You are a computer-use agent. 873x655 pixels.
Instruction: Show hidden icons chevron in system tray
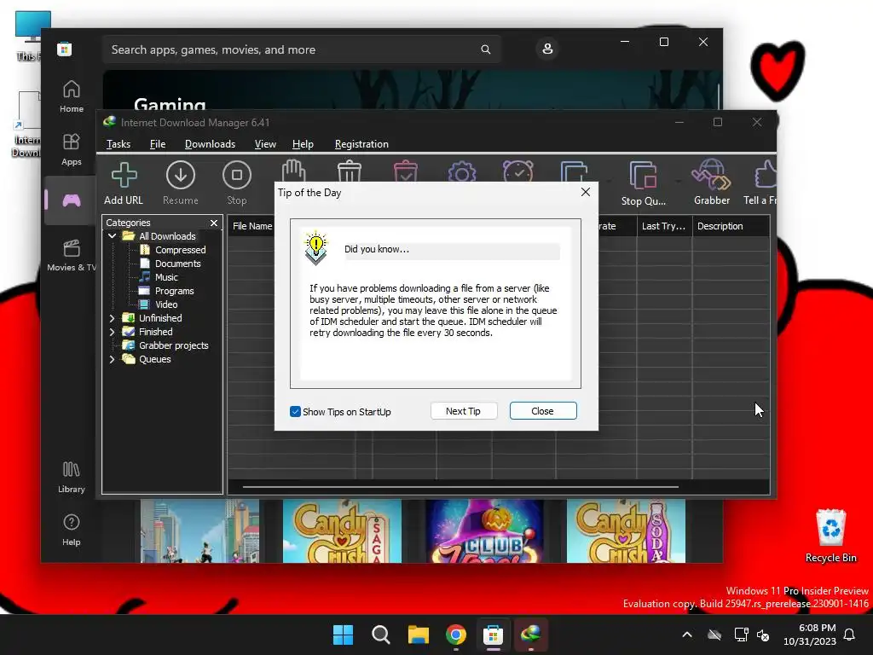(687, 635)
